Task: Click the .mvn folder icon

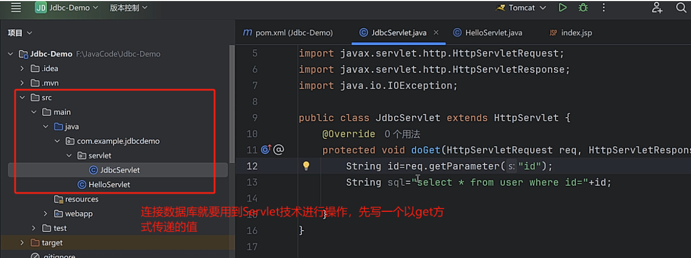Action: pos(35,83)
